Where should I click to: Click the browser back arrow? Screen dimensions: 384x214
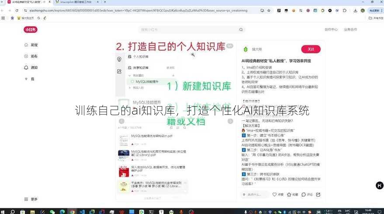[3, 10]
